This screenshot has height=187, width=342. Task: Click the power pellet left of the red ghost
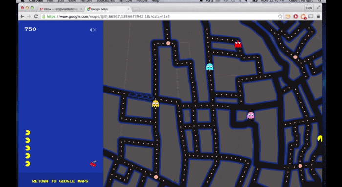click(x=168, y=43)
